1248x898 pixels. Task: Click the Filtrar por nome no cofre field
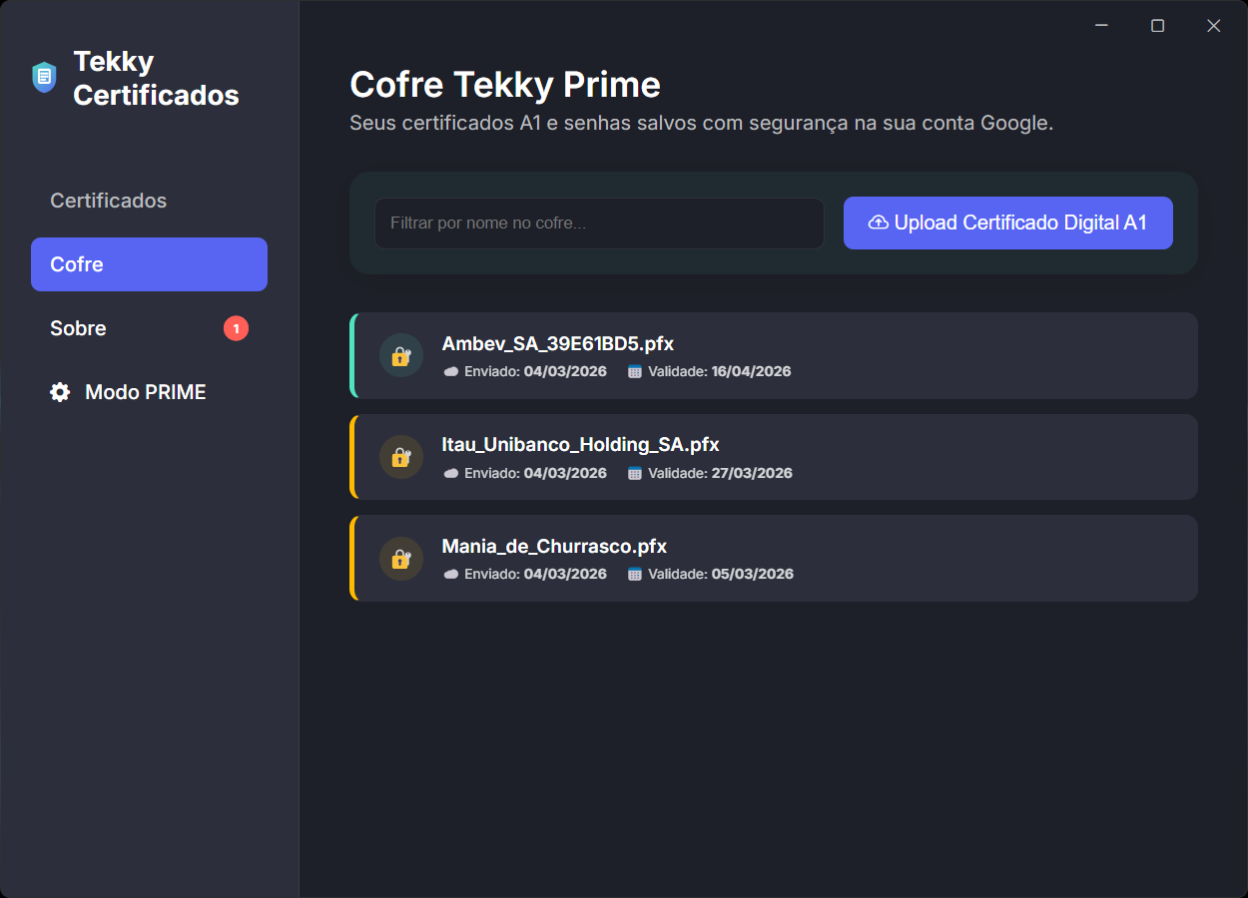point(599,223)
